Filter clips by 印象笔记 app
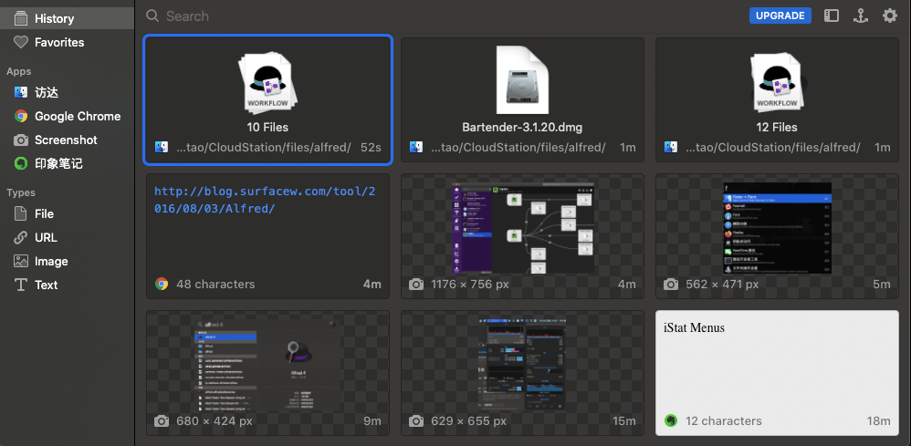The width and height of the screenshot is (911, 446). [x=67, y=164]
